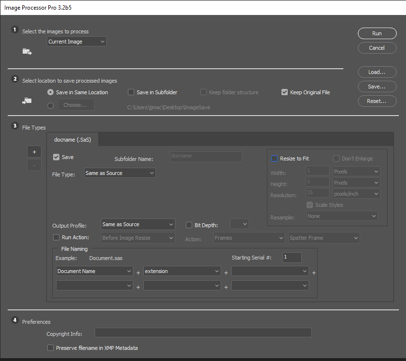Image resolution: width=406 pixels, height=361 pixels.
Task: Check Run Action
Action: pyautogui.click(x=56, y=238)
